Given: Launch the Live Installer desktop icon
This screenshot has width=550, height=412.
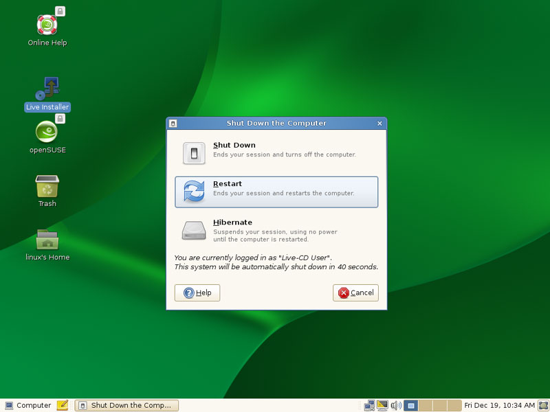Looking at the screenshot, I should point(47,89).
